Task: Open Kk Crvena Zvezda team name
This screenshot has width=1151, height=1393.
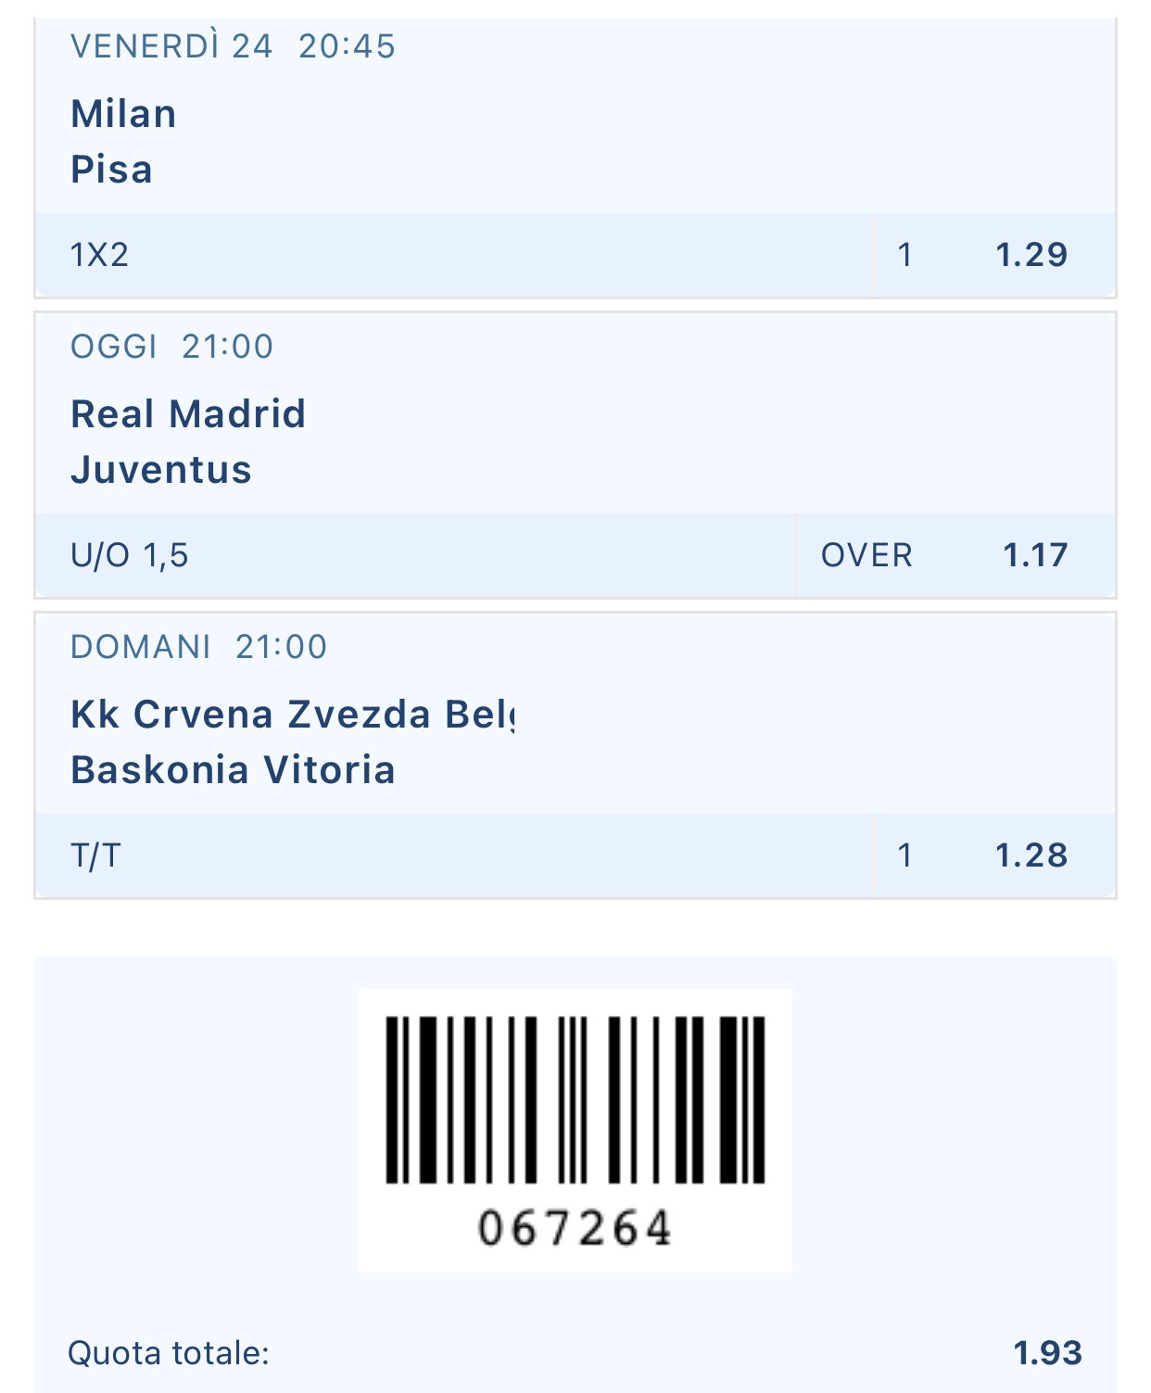Action: 292,715
